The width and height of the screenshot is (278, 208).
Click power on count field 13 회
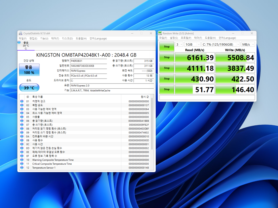(x=144, y=76)
